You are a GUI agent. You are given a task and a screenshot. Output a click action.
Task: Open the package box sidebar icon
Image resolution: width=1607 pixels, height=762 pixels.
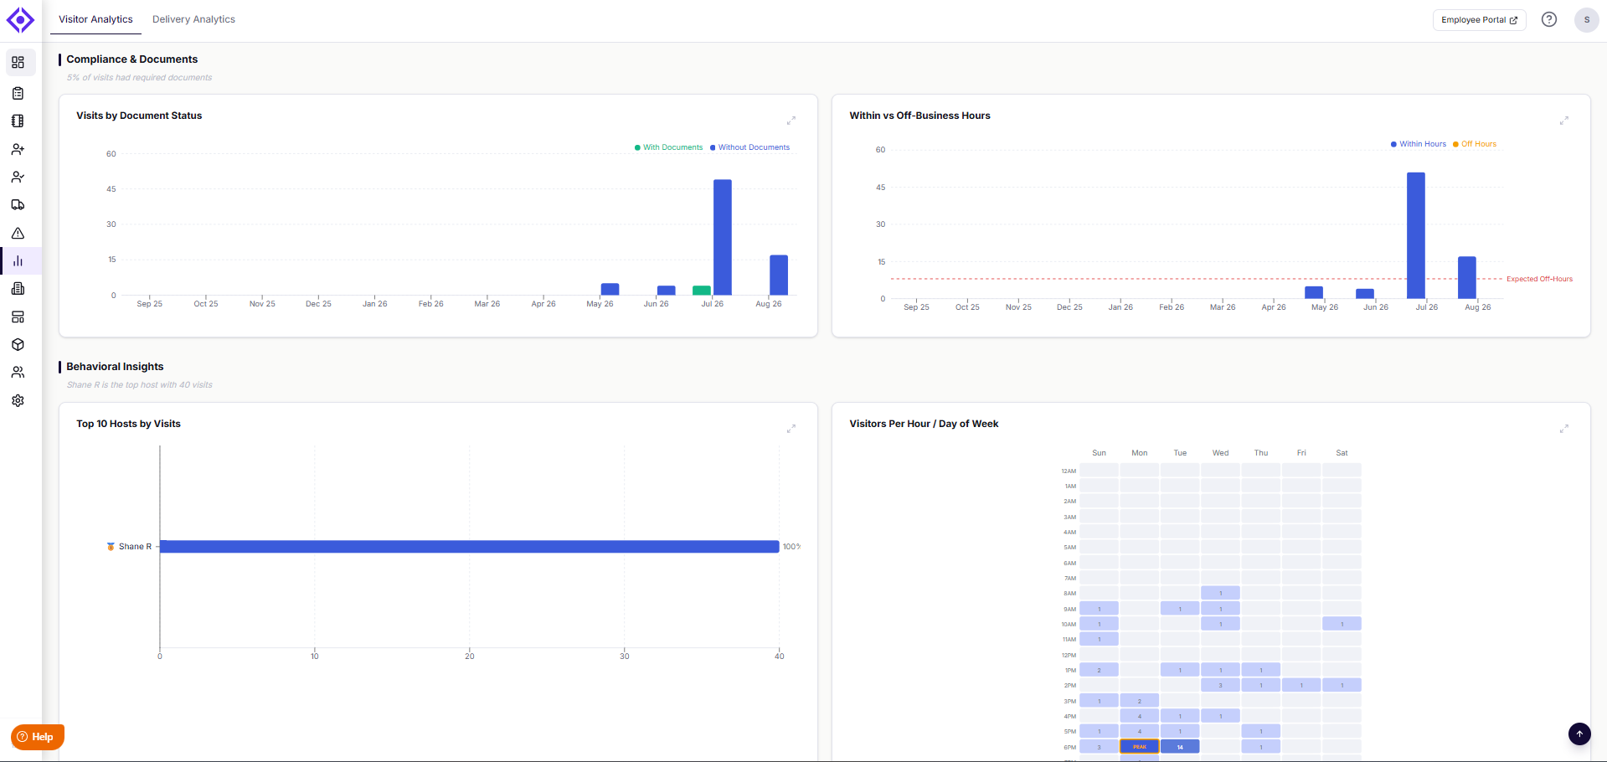pyautogui.click(x=18, y=345)
